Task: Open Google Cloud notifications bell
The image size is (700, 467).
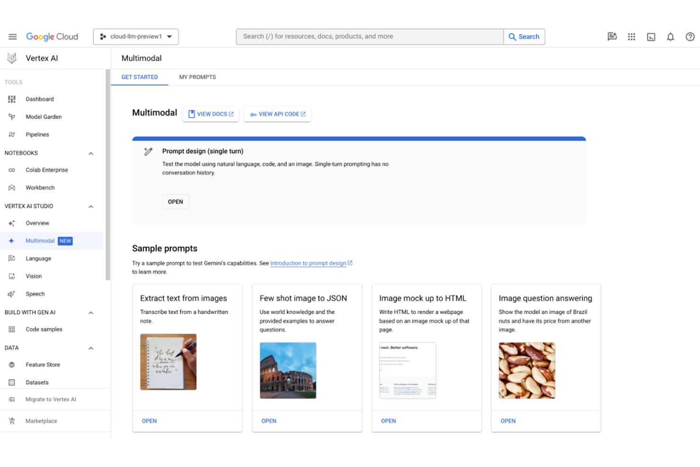Action: (x=670, y=36)
